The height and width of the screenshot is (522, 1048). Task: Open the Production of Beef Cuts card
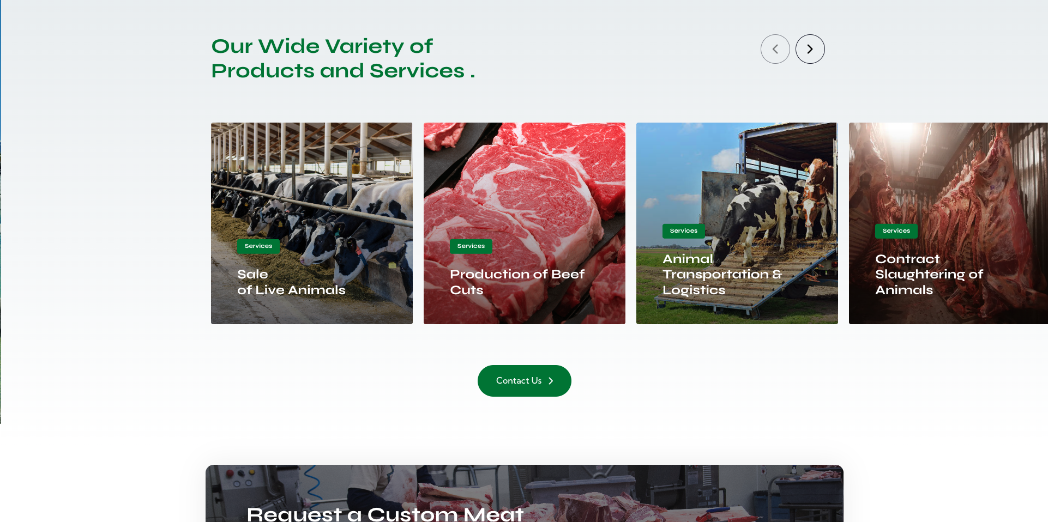[524, 223]
